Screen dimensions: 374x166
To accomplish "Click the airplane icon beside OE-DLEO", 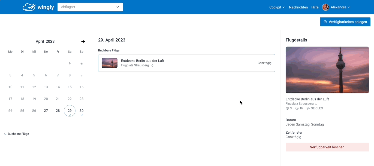I will point(308,108).
